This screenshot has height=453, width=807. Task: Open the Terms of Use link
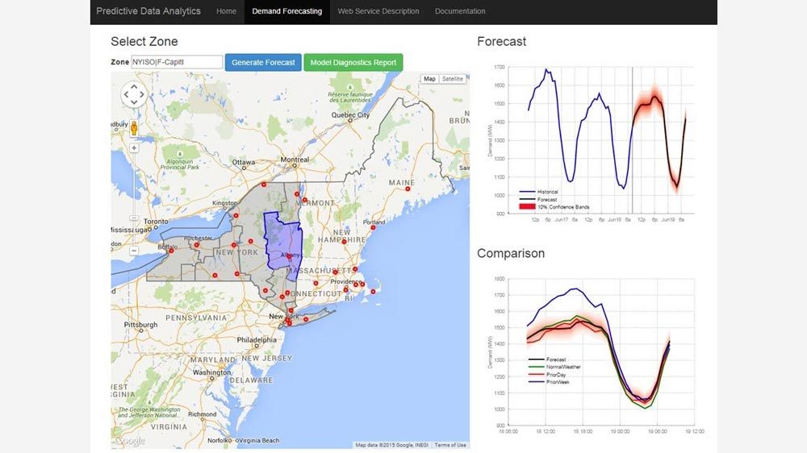click(x=450, y=445)
